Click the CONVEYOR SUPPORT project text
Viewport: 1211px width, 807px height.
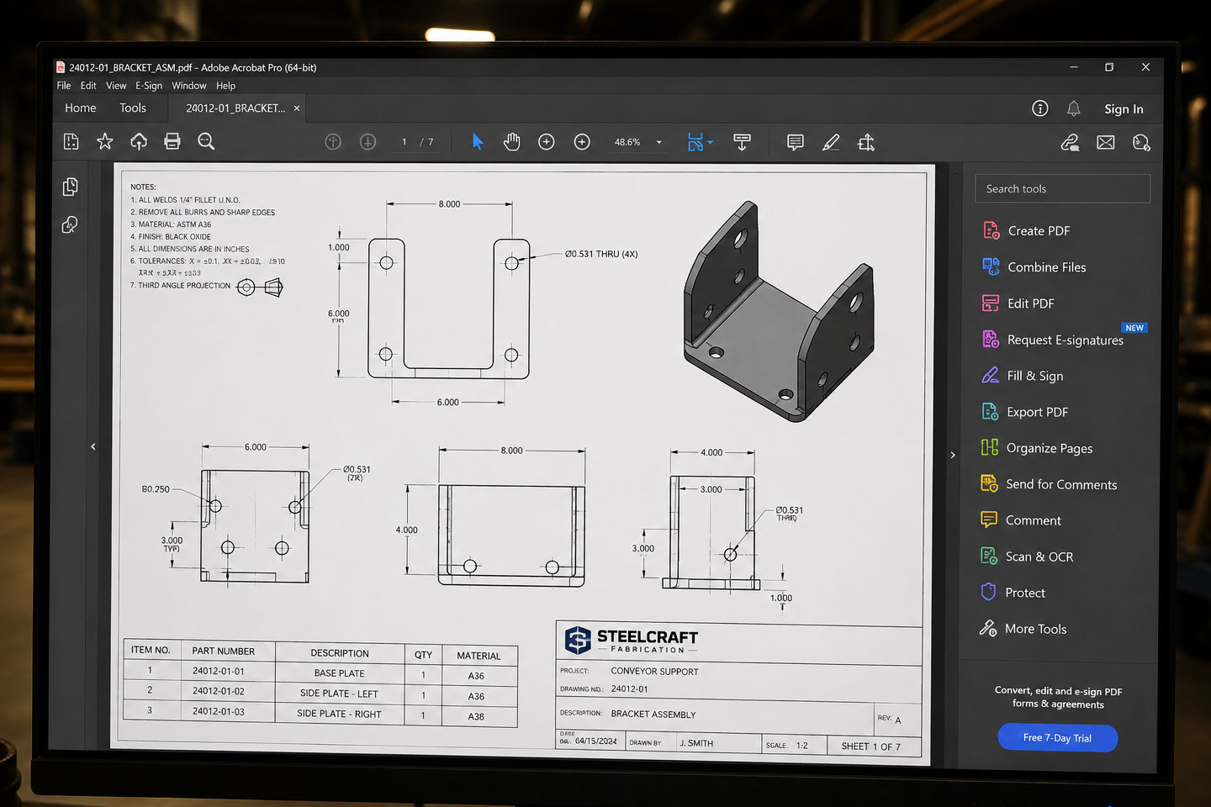[654, 672]
